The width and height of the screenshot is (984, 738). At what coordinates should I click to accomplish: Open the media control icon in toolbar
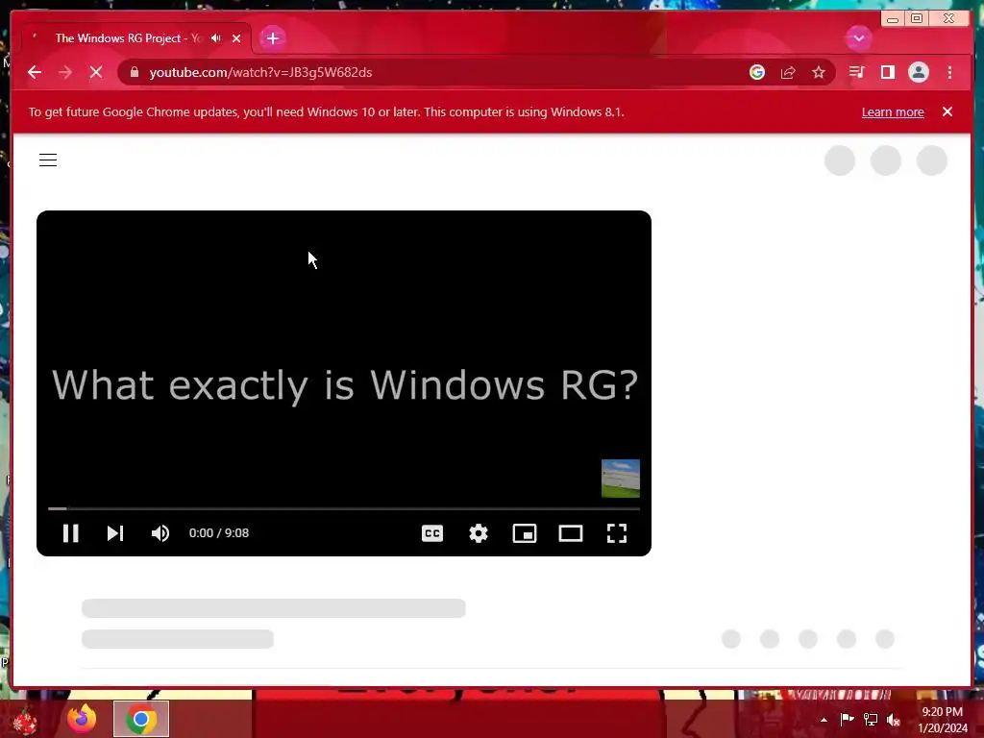(856, 72)
